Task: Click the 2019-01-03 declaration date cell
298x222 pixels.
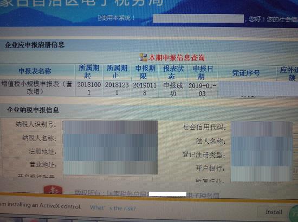Action: (x=202, y=90)
